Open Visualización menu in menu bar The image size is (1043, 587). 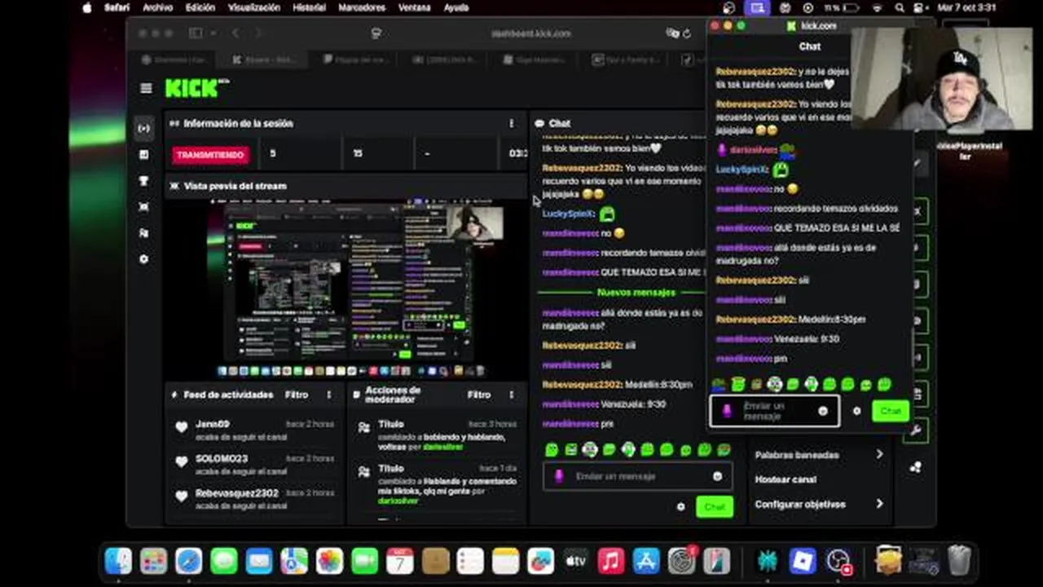[253, 7]
